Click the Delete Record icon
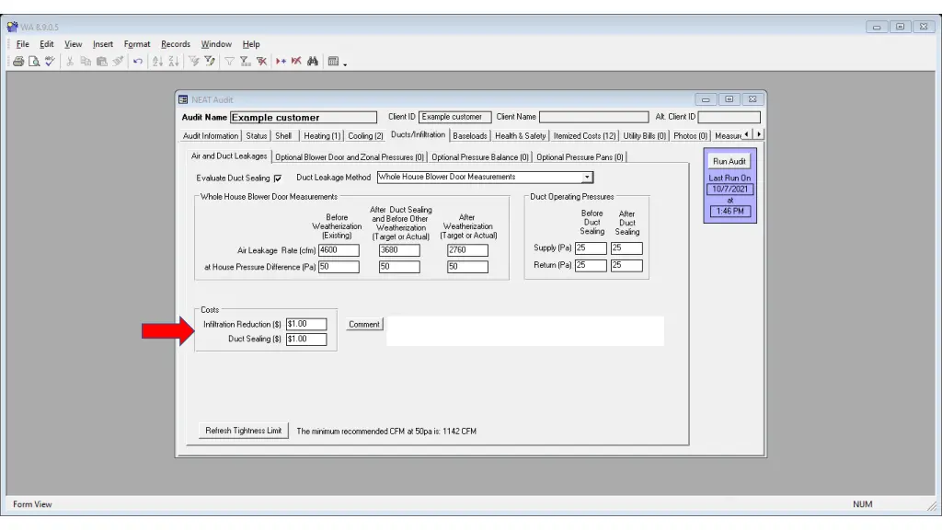This screenshot has height=530, width=942. coord(296,62)
